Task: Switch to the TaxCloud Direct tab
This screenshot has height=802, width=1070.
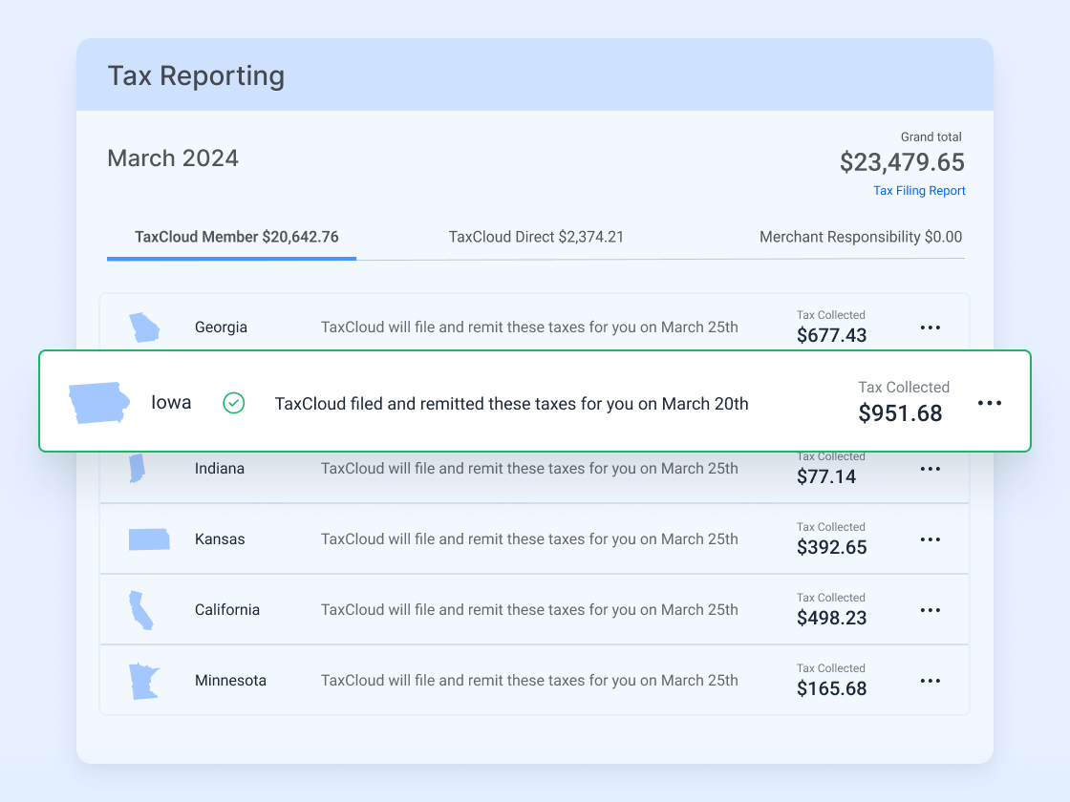Action: [x=536, y=237]
